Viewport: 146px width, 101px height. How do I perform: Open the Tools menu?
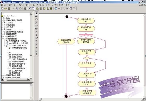[48, 5]
